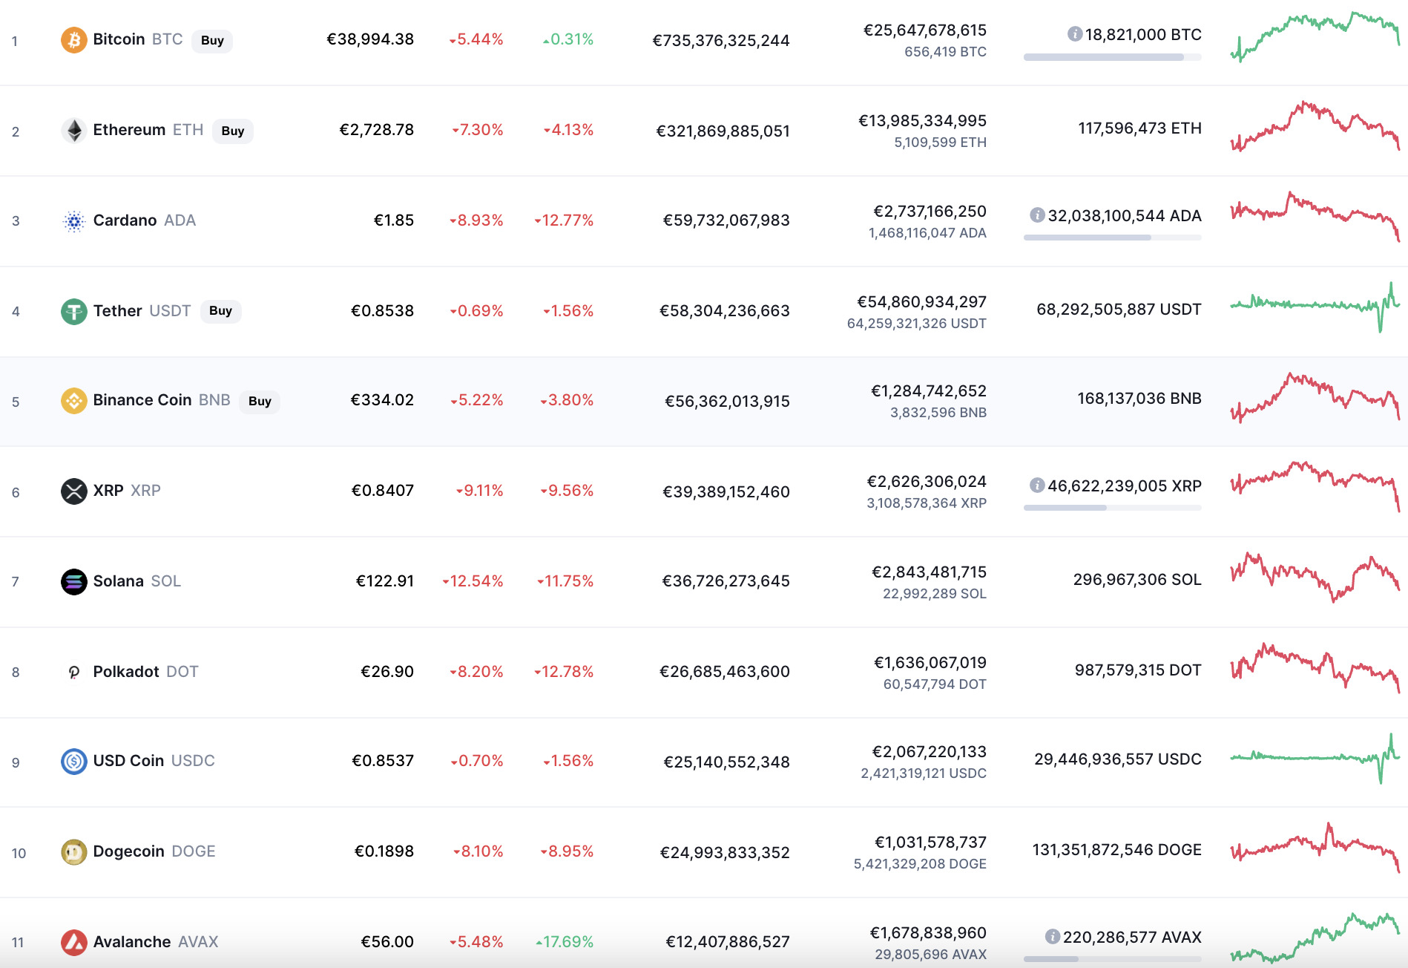Click Buy button next to Ethereum ETH
The width and height of the screenshot is (1408, 968).
tap(233, 131)
